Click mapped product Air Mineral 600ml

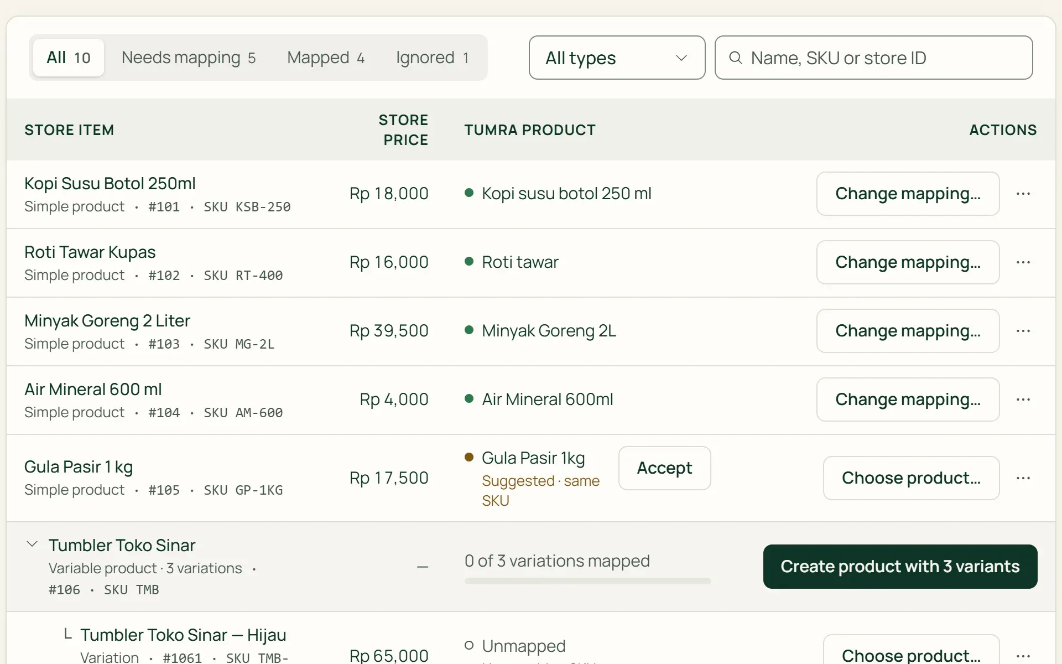point(548,400)
